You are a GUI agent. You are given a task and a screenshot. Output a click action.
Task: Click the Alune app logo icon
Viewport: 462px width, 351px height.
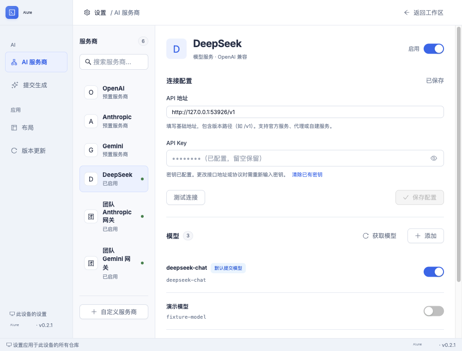pos(12,12)
